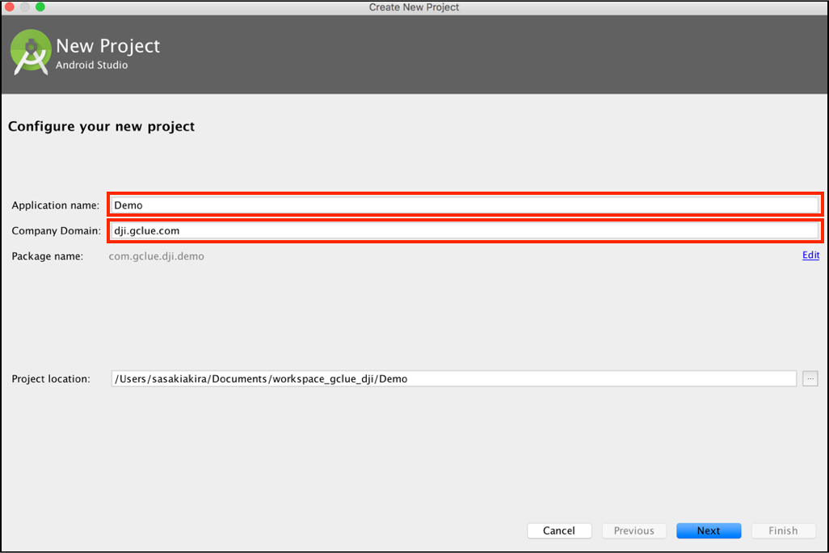Proceed by clicking Next
This screenshot has height=553, width=829.
tap(709, 530)
